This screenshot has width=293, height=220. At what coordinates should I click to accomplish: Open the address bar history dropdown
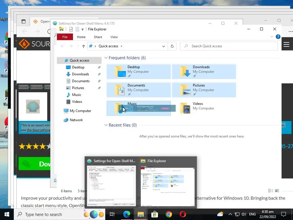(x=164, y=46)
